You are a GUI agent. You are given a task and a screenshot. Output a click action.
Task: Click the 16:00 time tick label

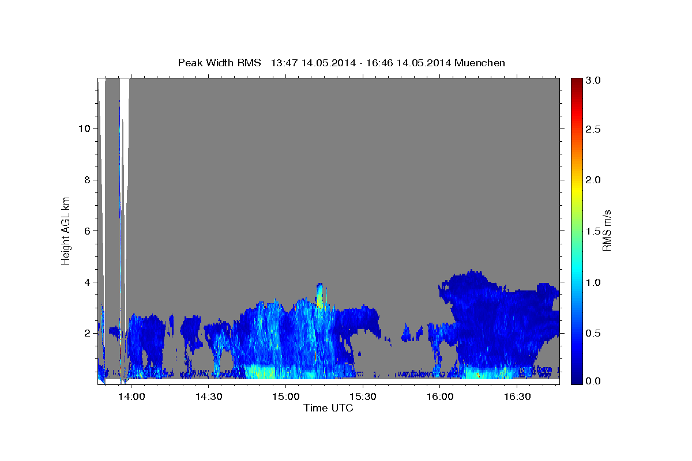(439, 397)
